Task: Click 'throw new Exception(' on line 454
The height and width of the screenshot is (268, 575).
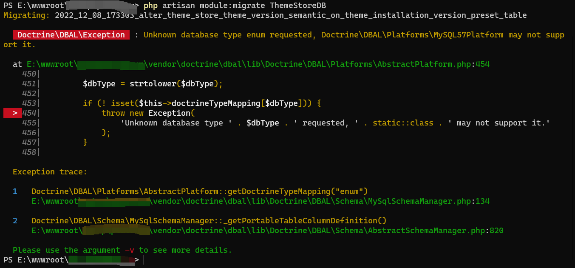Action: [x=147, y=113]
